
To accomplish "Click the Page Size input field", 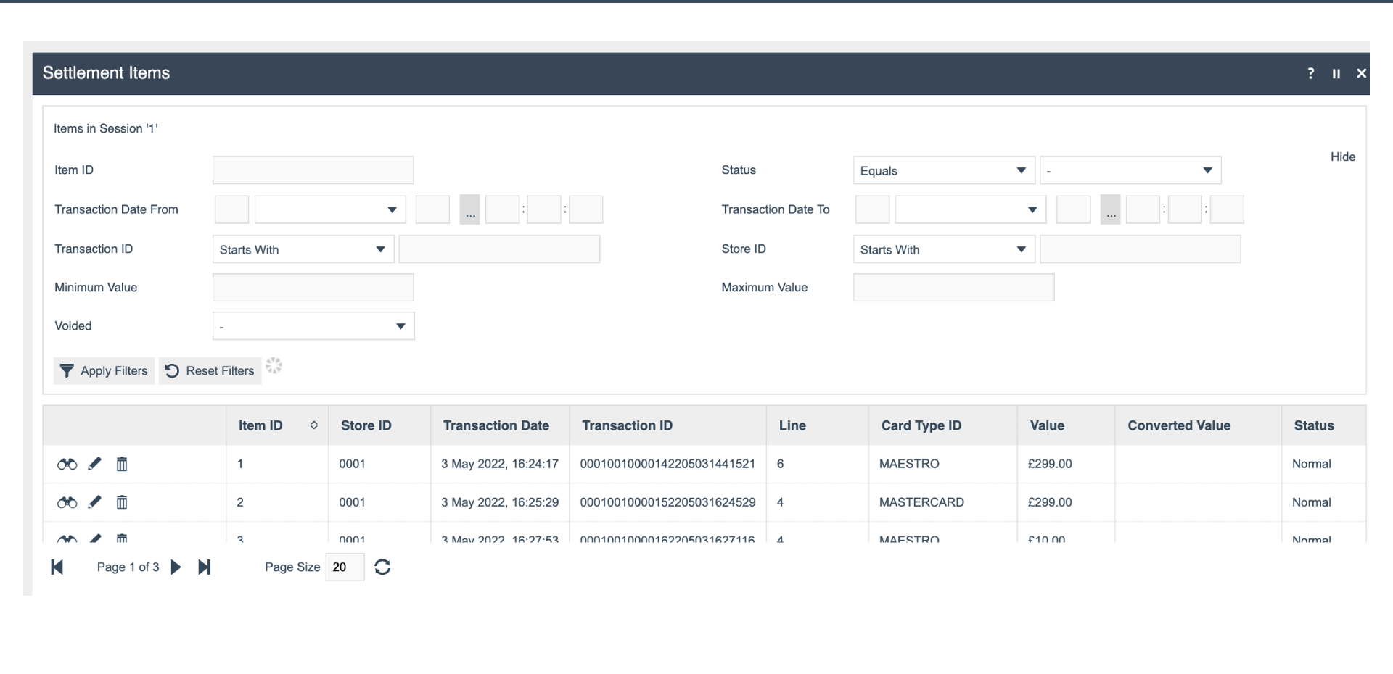I will tap(344, 567).
